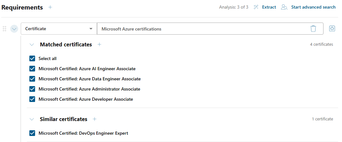
Task: Click the advanced search person icon
Action: [284, 7]
